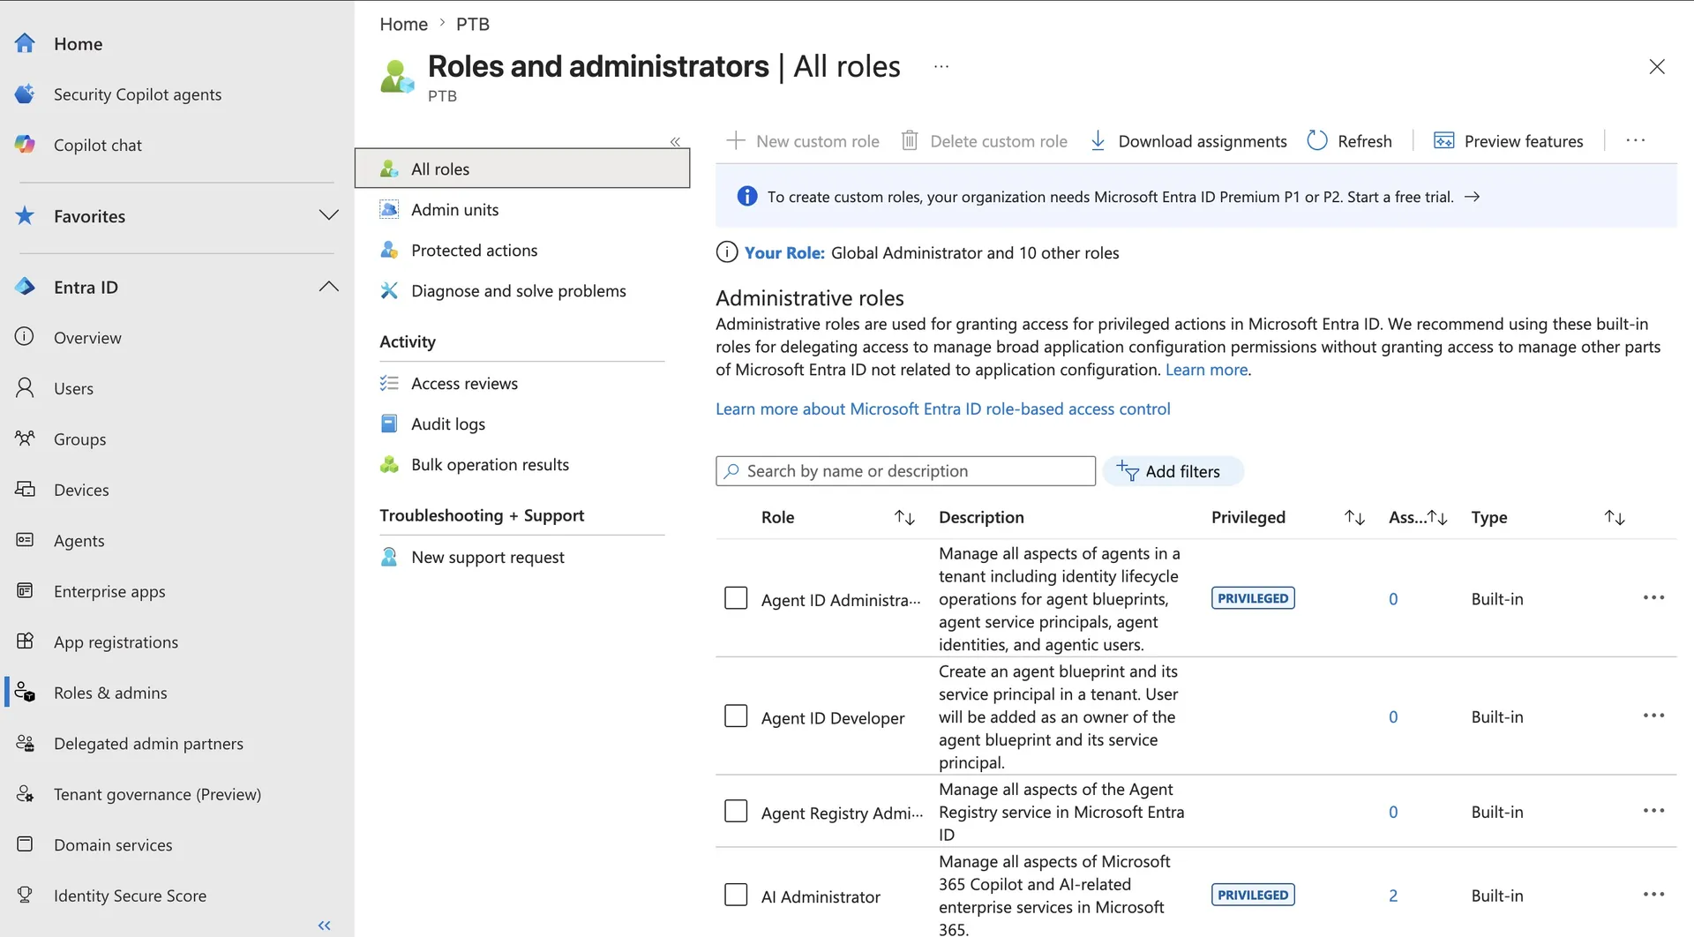This screenshot has height=937, width=1694.
Task: Sort by Privileged column arrows
Action: tap(1354, 517)
